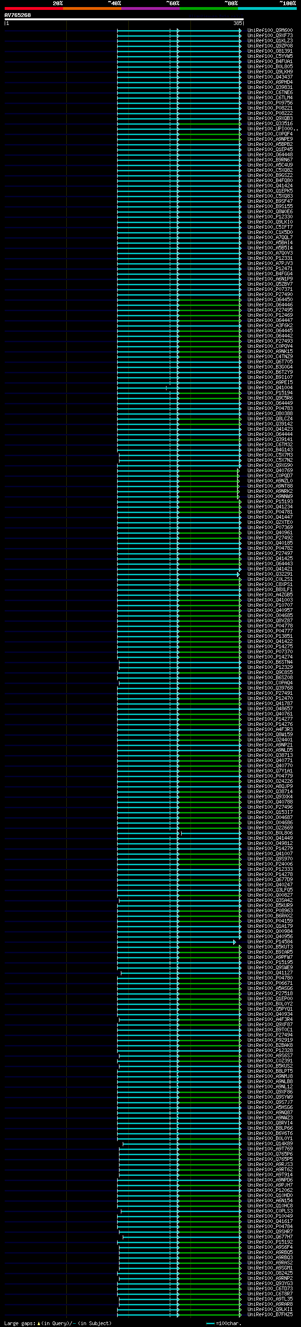Select hit UniRef100_P15193
This screenshot has width=301, height=1327.
pos(270,501)
